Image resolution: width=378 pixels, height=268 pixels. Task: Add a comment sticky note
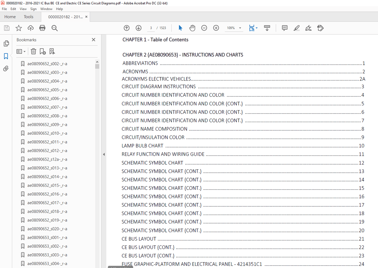pos(285,28)
